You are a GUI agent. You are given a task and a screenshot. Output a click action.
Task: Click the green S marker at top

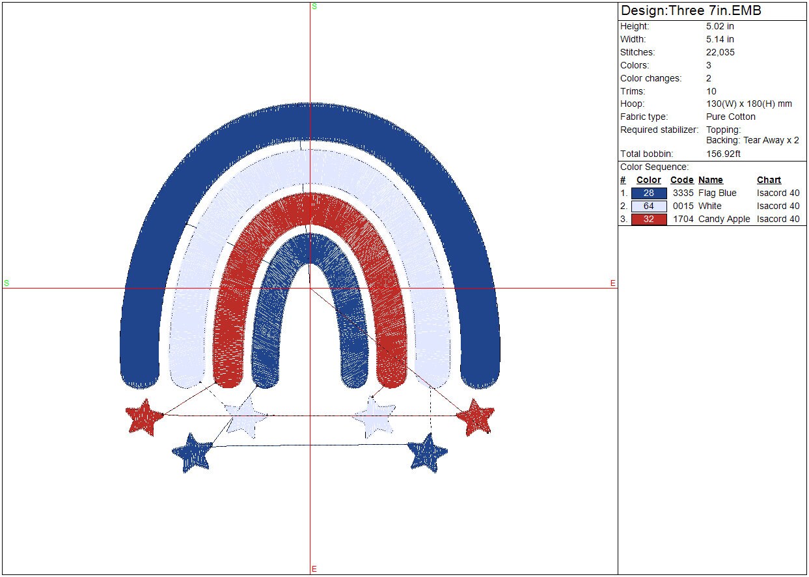point(314,7)
